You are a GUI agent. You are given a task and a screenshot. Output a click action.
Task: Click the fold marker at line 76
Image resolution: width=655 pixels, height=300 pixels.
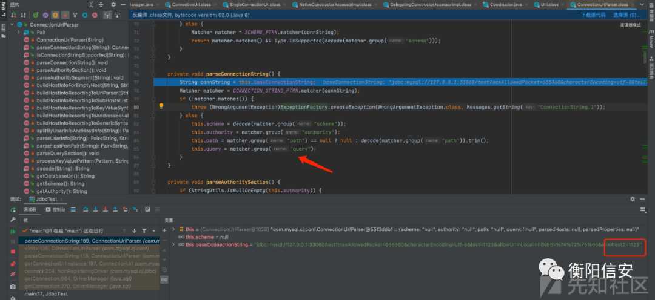[x=153, y=74]
